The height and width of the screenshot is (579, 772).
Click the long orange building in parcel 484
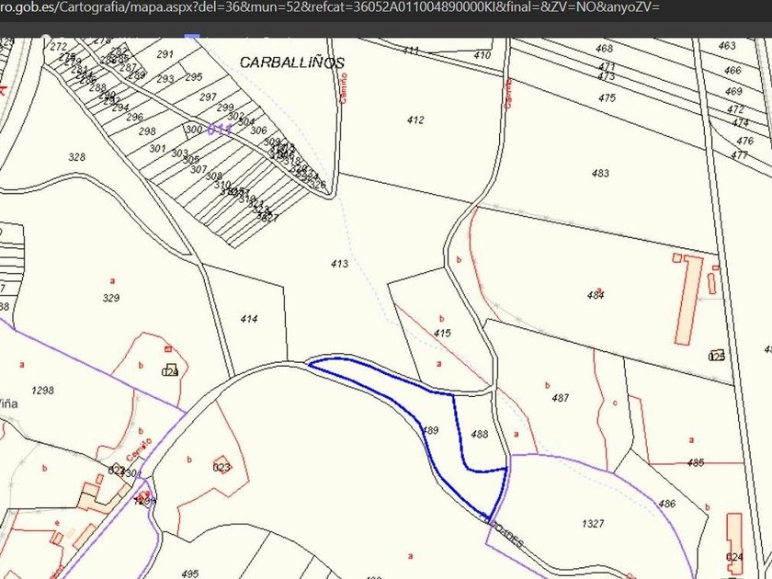click(x=688, y=301)
